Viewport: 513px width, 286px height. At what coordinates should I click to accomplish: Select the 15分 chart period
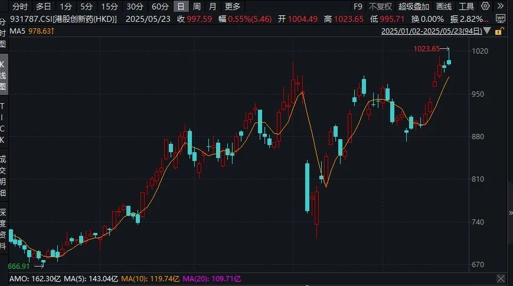[109, 6]
